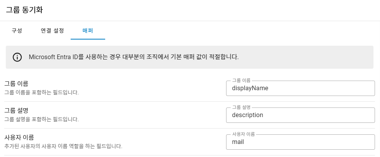Image resolution: width=380 pixels, height=157 pixels.
Task: Click helper text '그룹 설명을 포함하는 필드입니다.'
Action: tap(41, 119)
